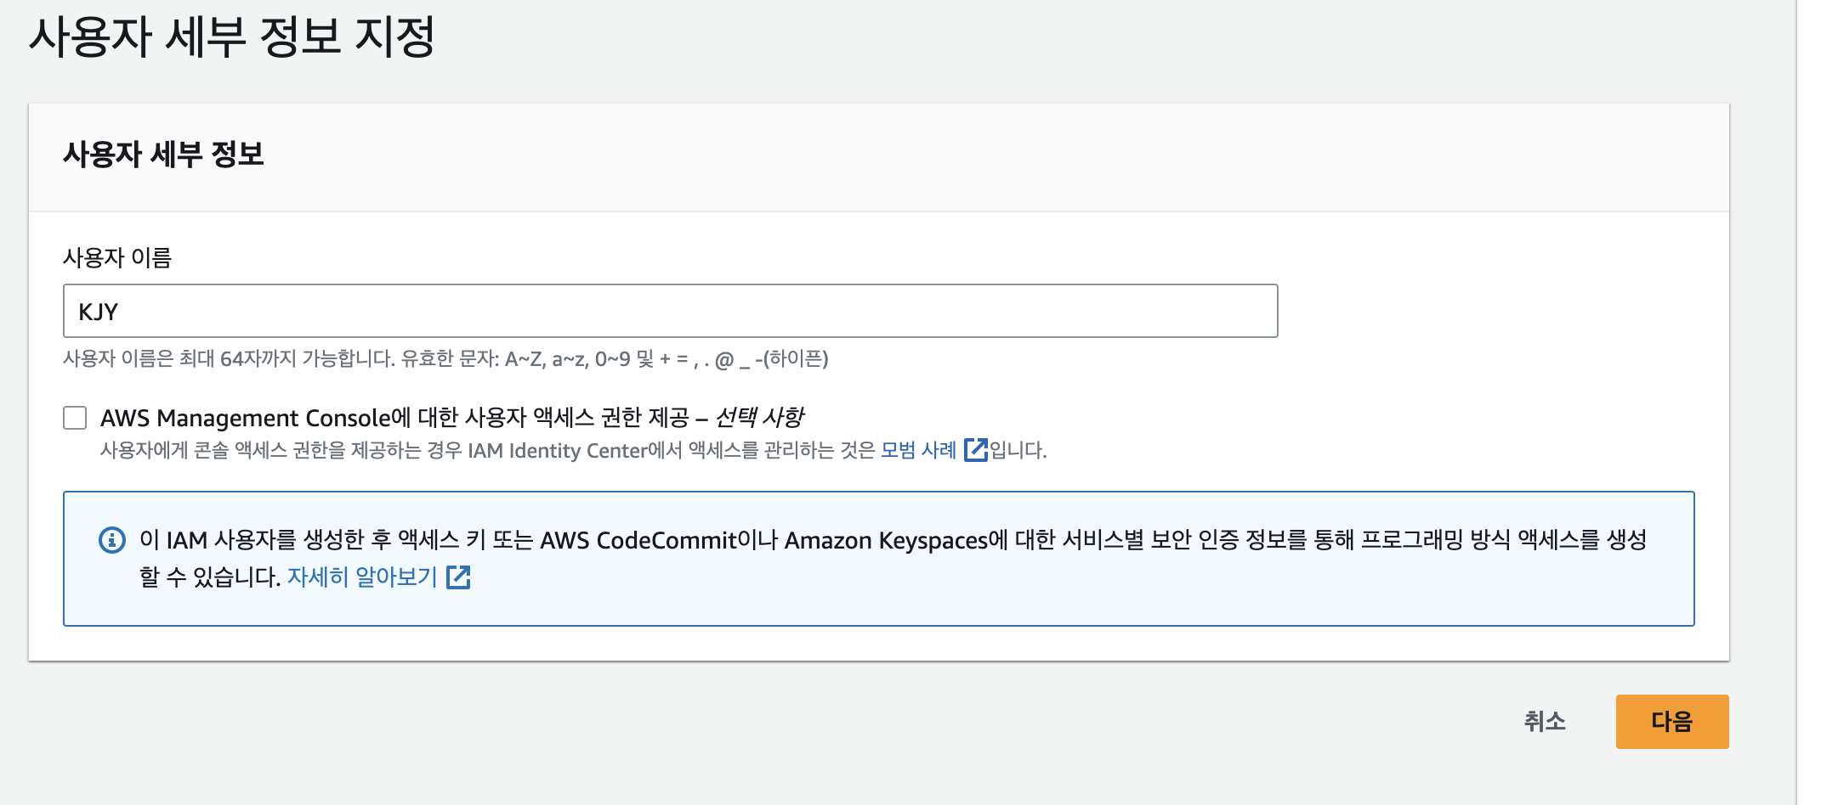Image resolution: width=1821 pixels, height=805 pixels.
Task: Click the 취소 button
Action: [x=1545, y=722]
